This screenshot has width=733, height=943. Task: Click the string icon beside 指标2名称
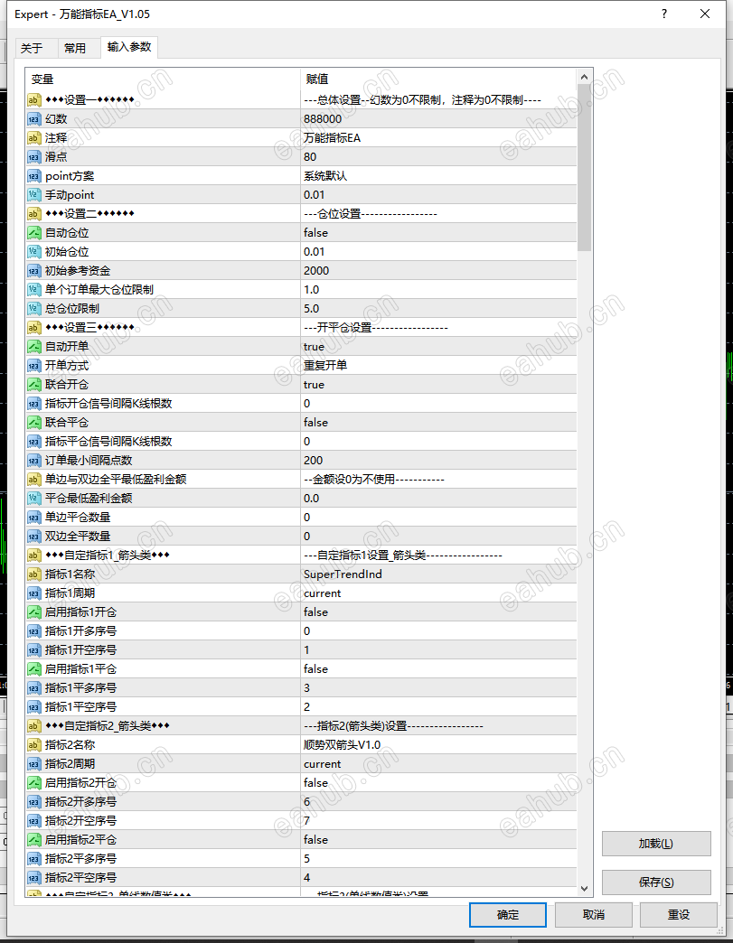click(33, 744)
